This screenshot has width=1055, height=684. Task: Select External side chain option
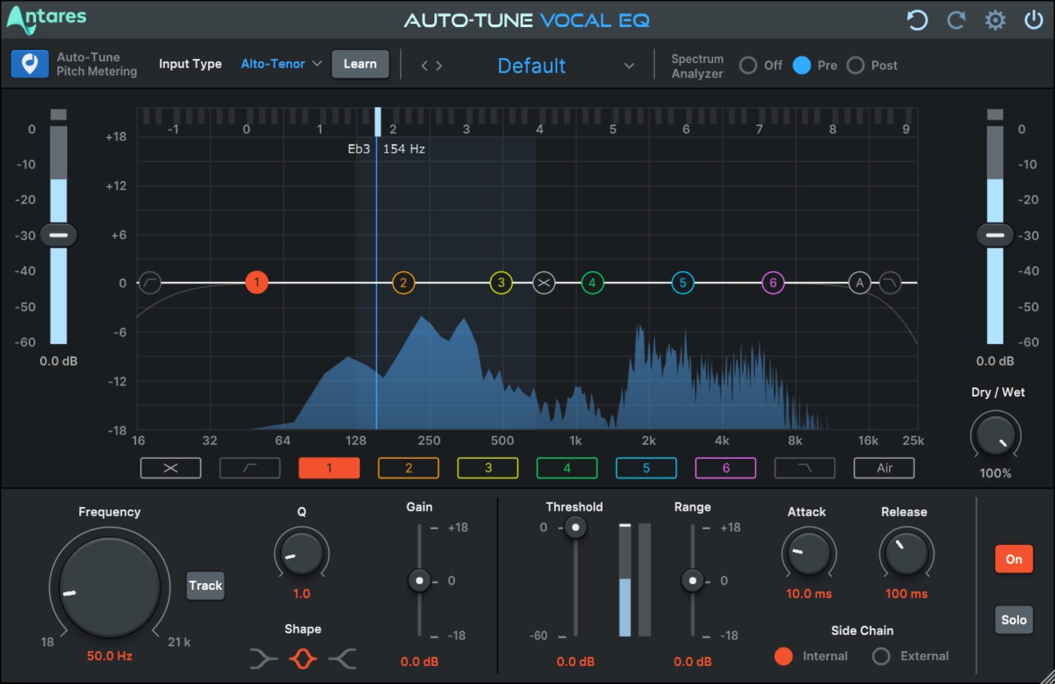click(881, 656)
